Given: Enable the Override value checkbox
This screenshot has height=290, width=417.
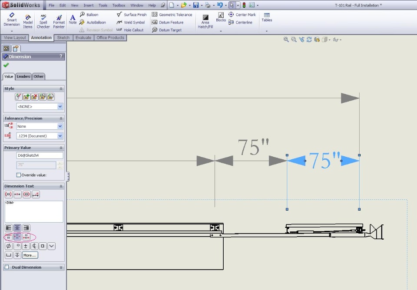Looking at the screenshot, I should click(x=19, y=175).
